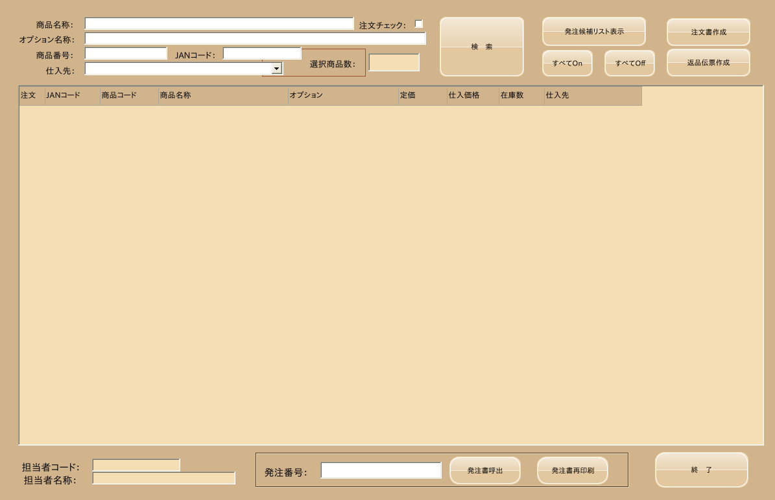Viewport: 775px width, 500px height.
Task: Click the 担当者名称 field
Action: tap(163, 478)
